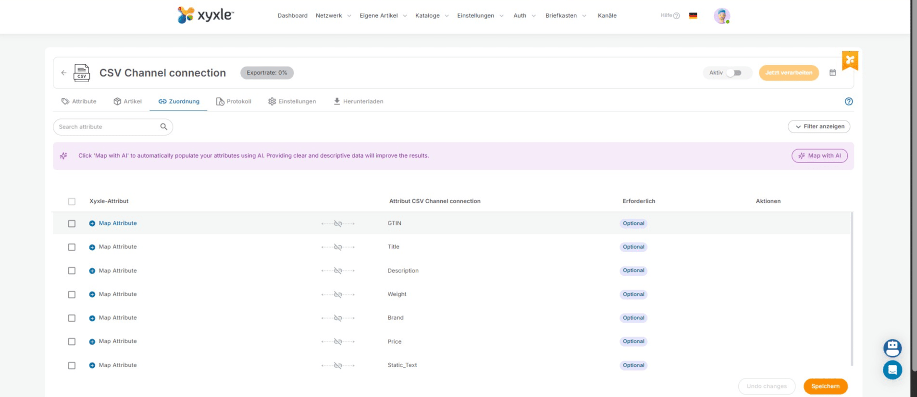The width and height of the screenshot is (917, 397).
Task: Click the Xyxle-Attribut column header
Action: click(x=109, y=201)
